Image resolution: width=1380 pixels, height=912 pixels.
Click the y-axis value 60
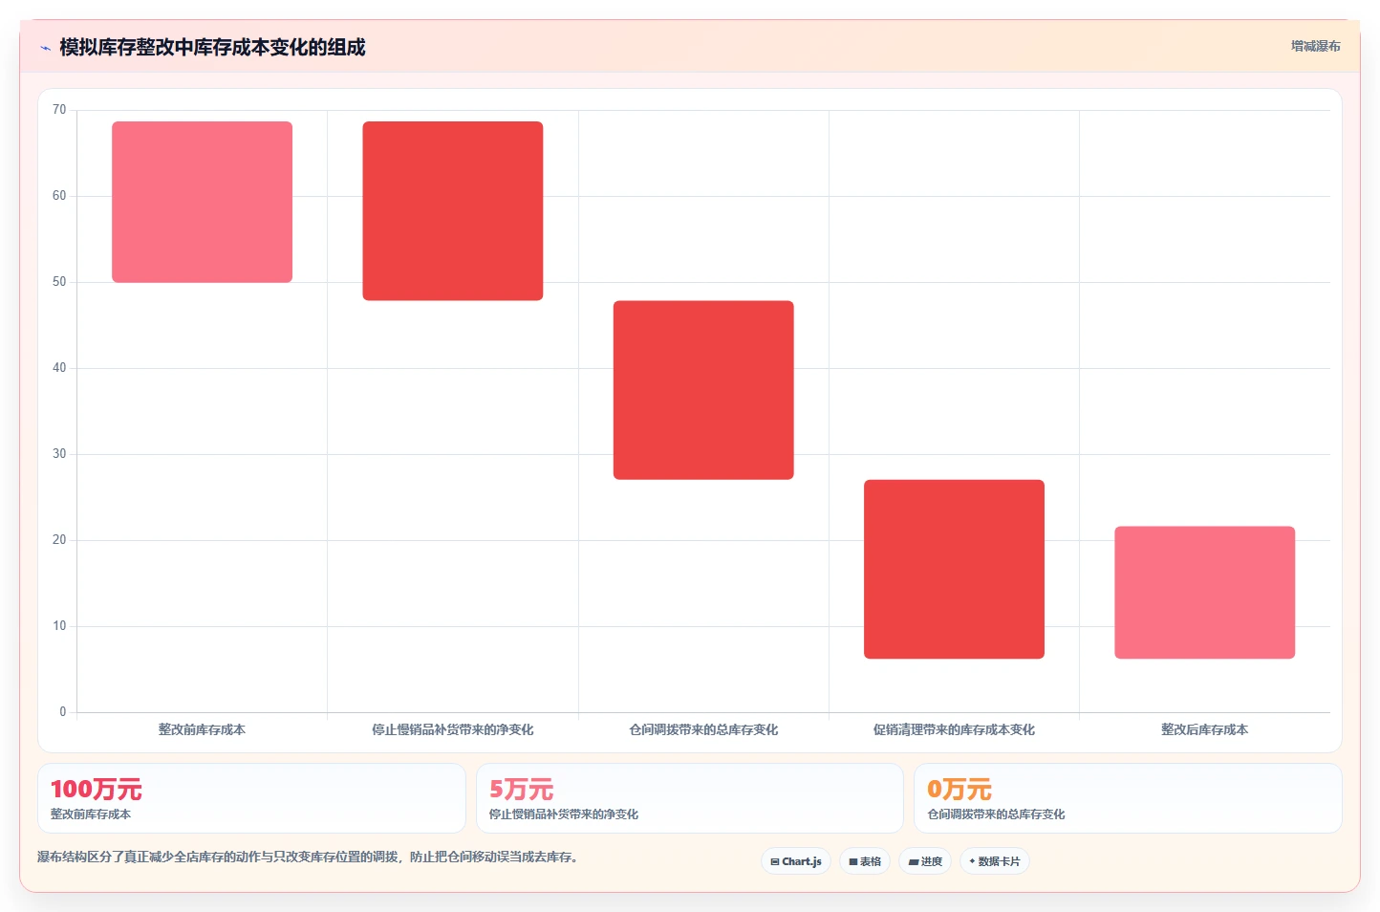point(59,196)
